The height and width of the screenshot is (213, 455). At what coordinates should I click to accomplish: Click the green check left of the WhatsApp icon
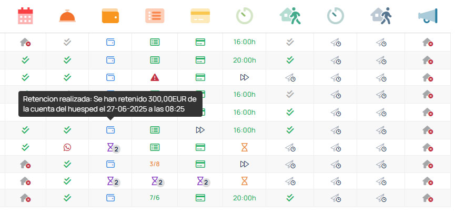tap(25, 147)
